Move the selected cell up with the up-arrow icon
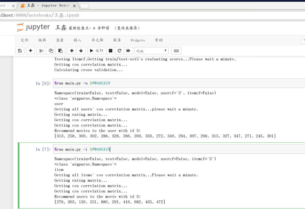 pyautogui.click(x=71, y=50)
